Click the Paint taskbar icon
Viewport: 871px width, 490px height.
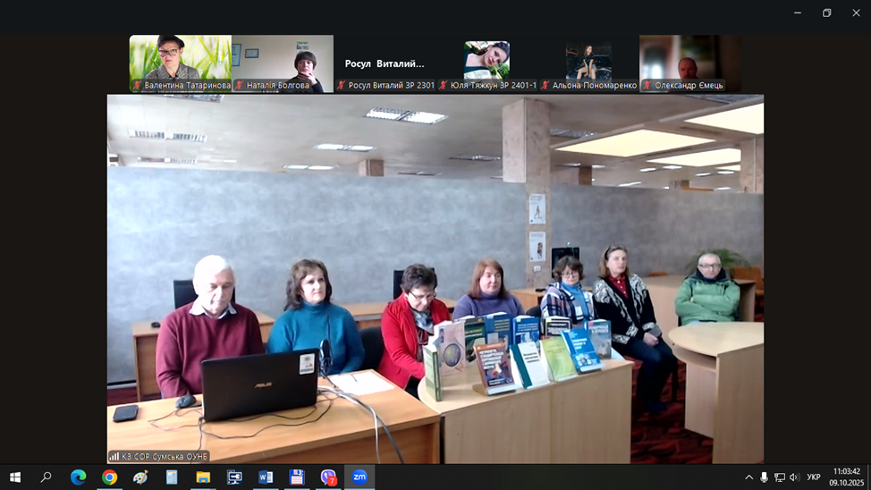pyautogui.click(x=140, y=477)
